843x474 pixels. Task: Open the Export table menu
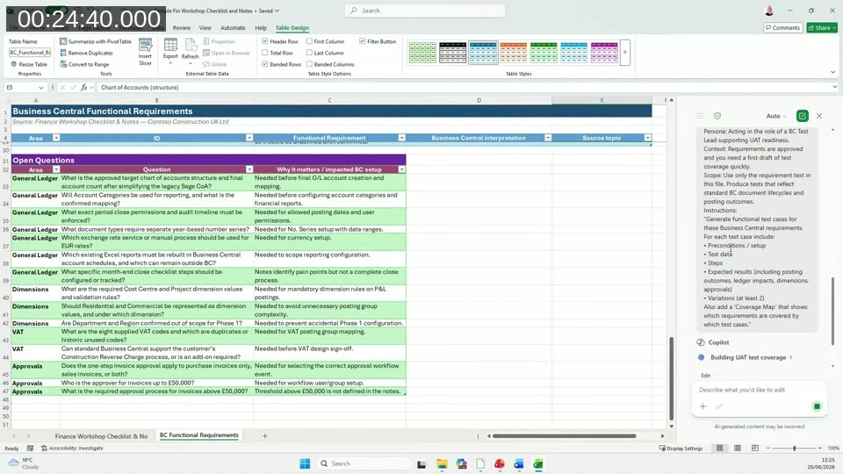click(x=170, y=52)
